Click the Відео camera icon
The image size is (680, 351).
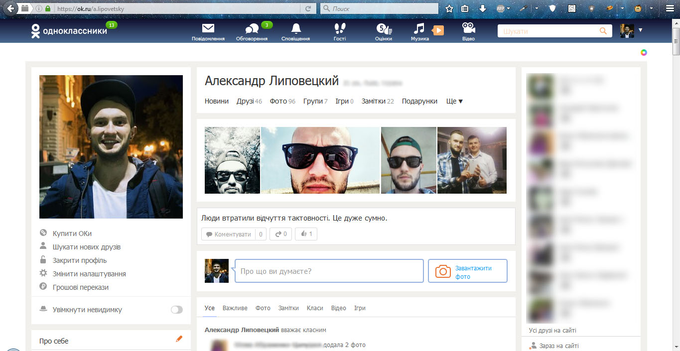pos(468,28)
